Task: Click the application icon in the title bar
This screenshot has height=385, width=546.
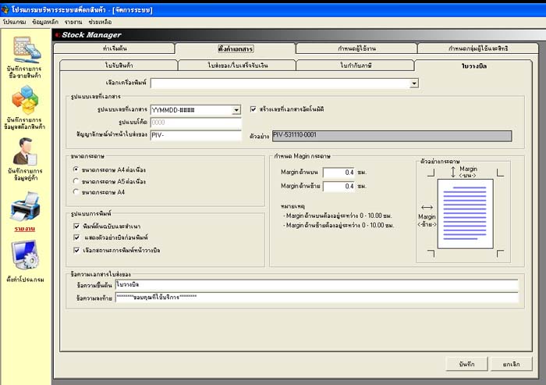Action: point(6,9)
